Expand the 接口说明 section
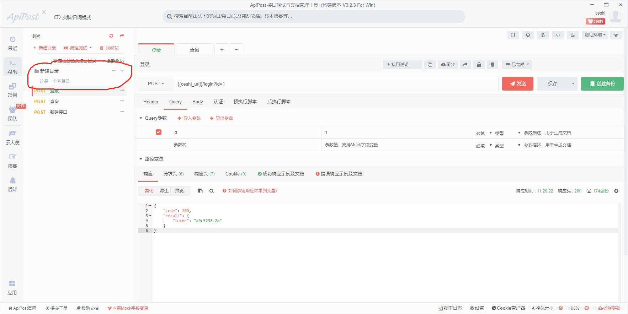Image resolution: width=628 pixels, height=314 pixels. pos(403,65)
